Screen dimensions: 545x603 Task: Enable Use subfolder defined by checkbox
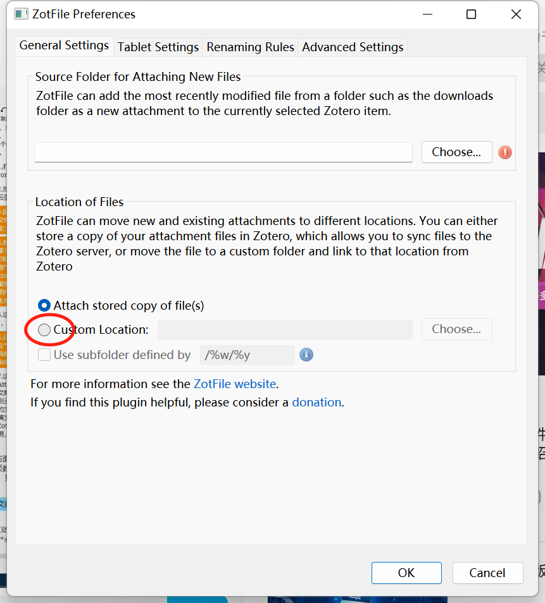(44, 355)
